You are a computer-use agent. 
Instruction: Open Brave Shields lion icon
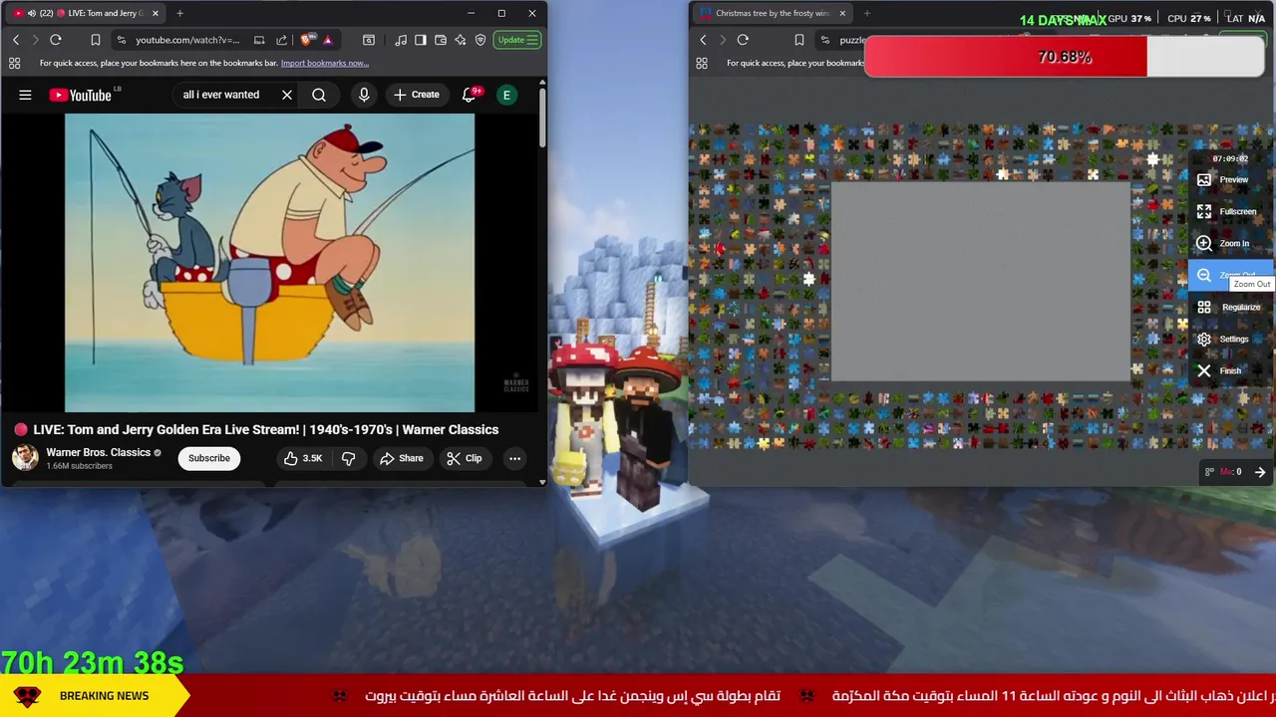pyautogui.click(x=307, y=40)
